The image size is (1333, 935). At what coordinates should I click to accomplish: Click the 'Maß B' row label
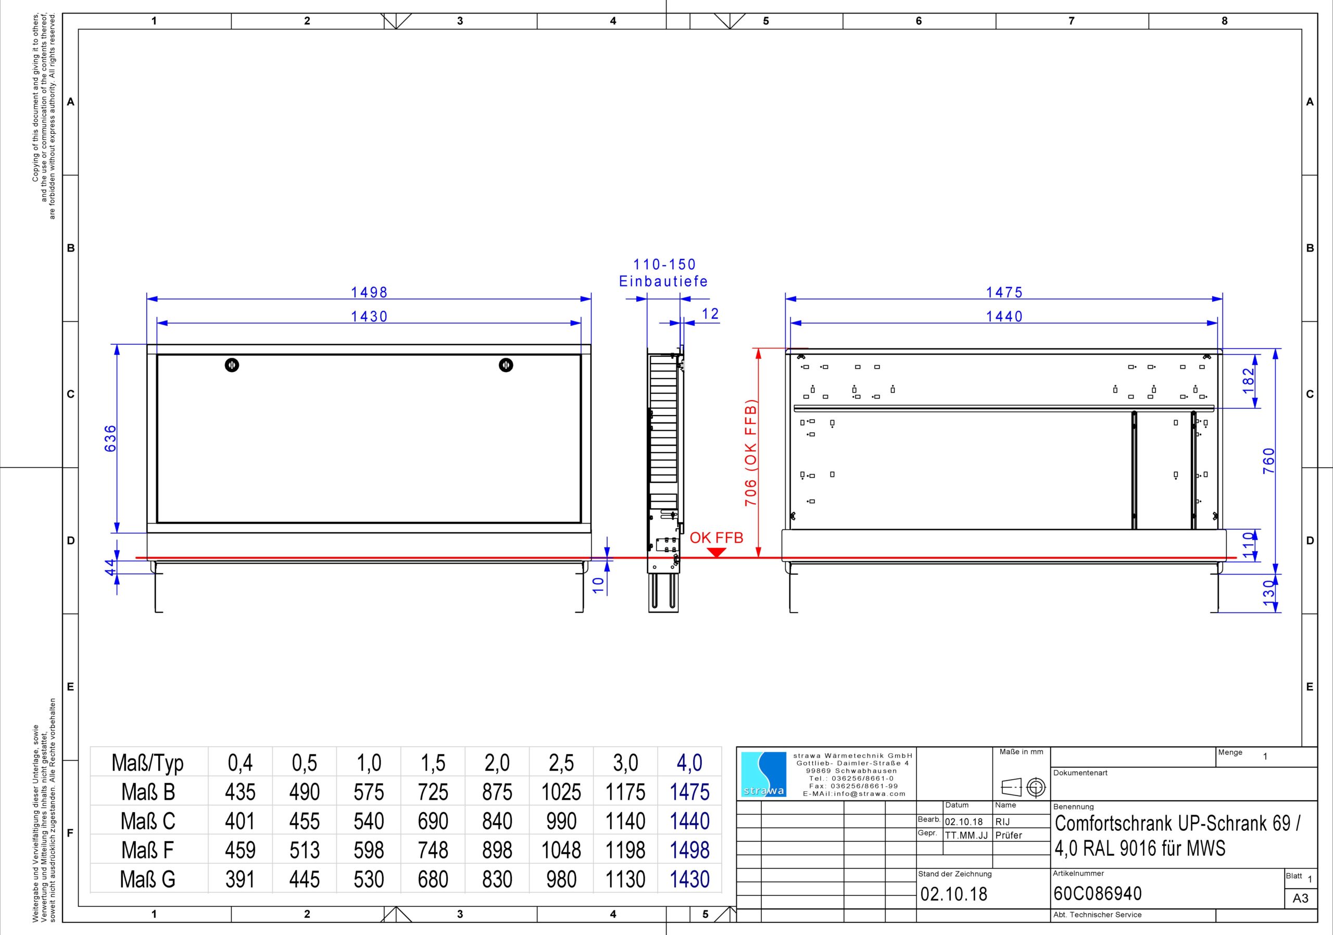147,792
